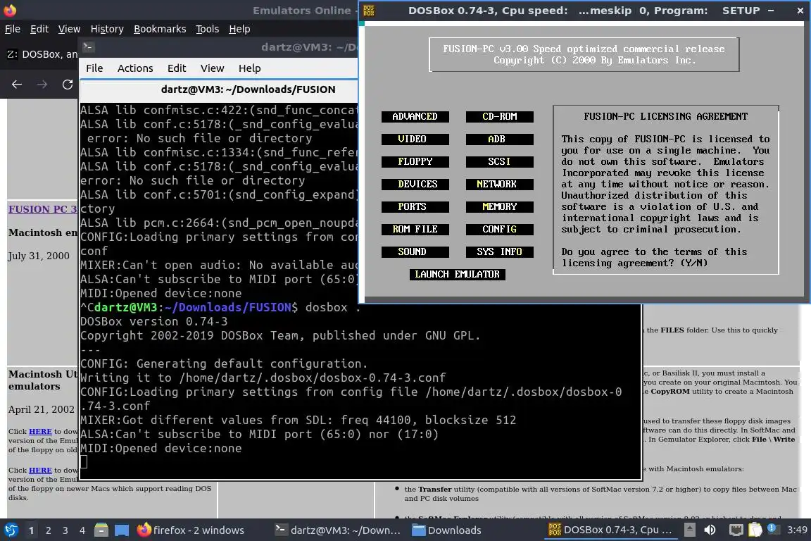811x541 pixels.
Task: Open the MEMORY settings button
Action: click(499, 206)
